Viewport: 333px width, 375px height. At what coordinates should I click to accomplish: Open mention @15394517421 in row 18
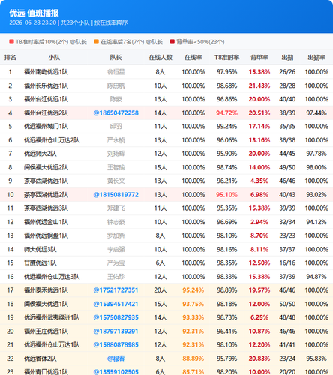(115, 304)
